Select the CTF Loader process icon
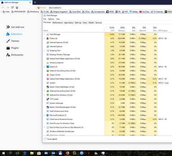The height and width of the screenshot is (156, 172). click(x=48, y=99)
